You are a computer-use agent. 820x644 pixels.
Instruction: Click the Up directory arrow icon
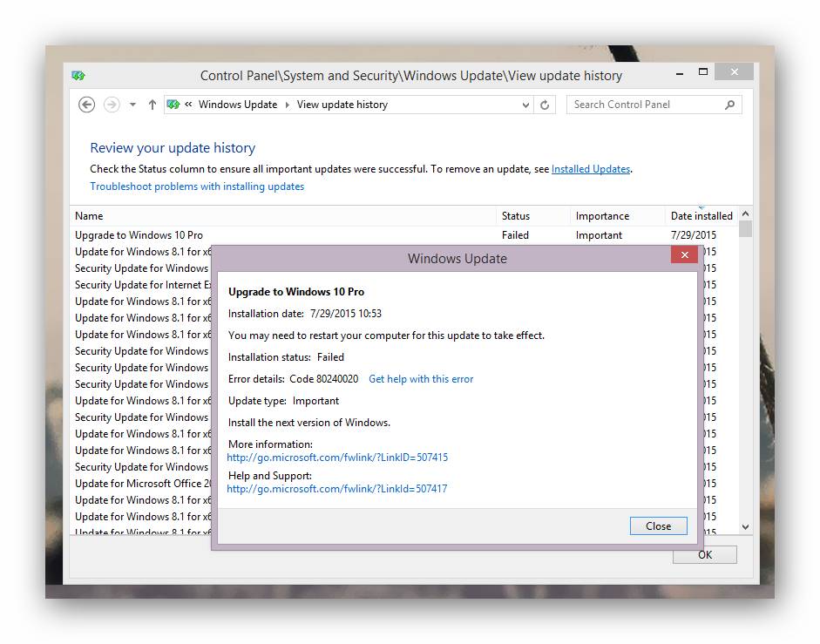coord(152,105)
